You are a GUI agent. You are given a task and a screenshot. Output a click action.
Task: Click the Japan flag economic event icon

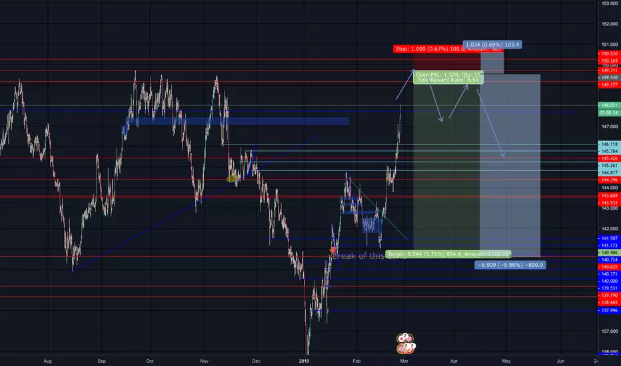pyautogui.click(x=401, y=339)
